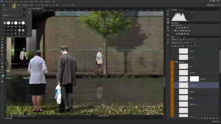Add a Color Balance adjustment

178,31
